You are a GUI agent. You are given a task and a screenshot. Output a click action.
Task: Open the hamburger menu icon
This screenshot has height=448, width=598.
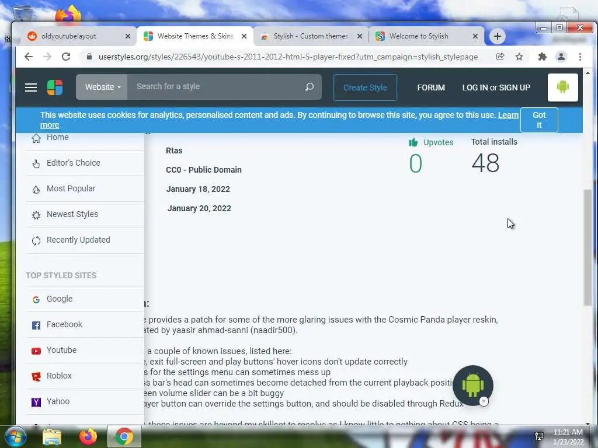[31, 87]
